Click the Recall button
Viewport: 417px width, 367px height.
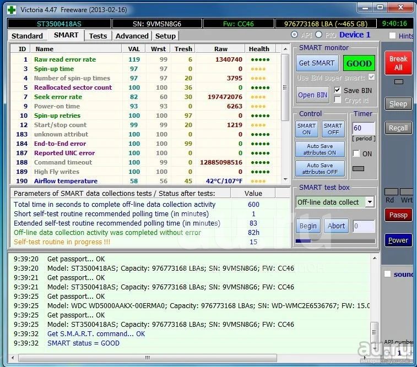(398, 128)
